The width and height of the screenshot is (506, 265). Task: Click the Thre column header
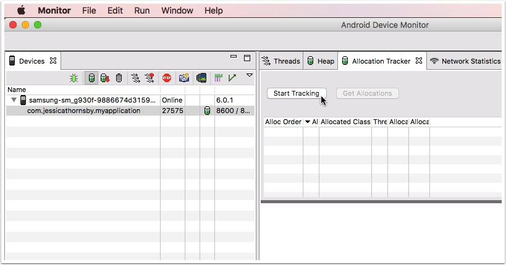click(x=380, y=122)
